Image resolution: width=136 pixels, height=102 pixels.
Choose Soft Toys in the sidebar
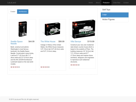click(115, 10)
